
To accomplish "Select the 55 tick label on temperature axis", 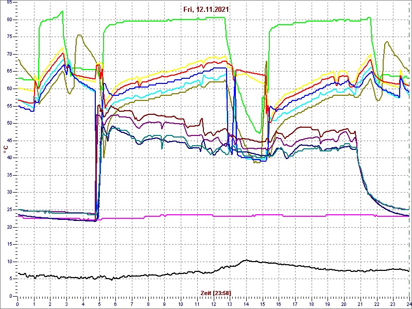I will [x=9, y=106].
